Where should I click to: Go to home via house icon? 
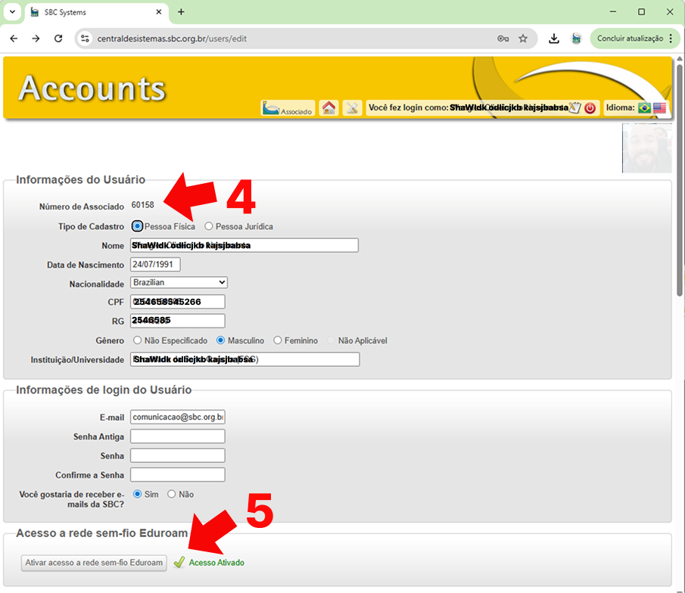(x=328, y=108)
